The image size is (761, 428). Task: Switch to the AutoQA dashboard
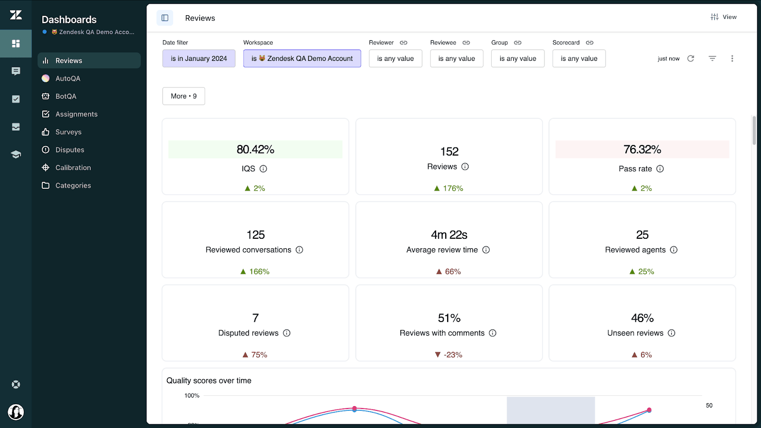tap(68, 78)
